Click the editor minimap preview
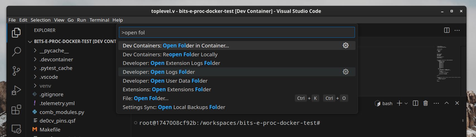Screen dimensions: 476x137 (448, 64)
